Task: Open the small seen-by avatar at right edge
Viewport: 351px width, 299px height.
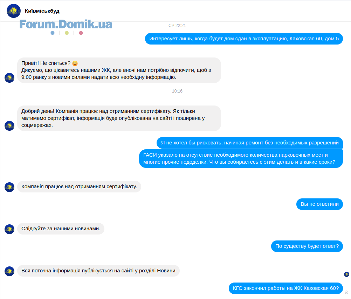Action: [346, 274]
